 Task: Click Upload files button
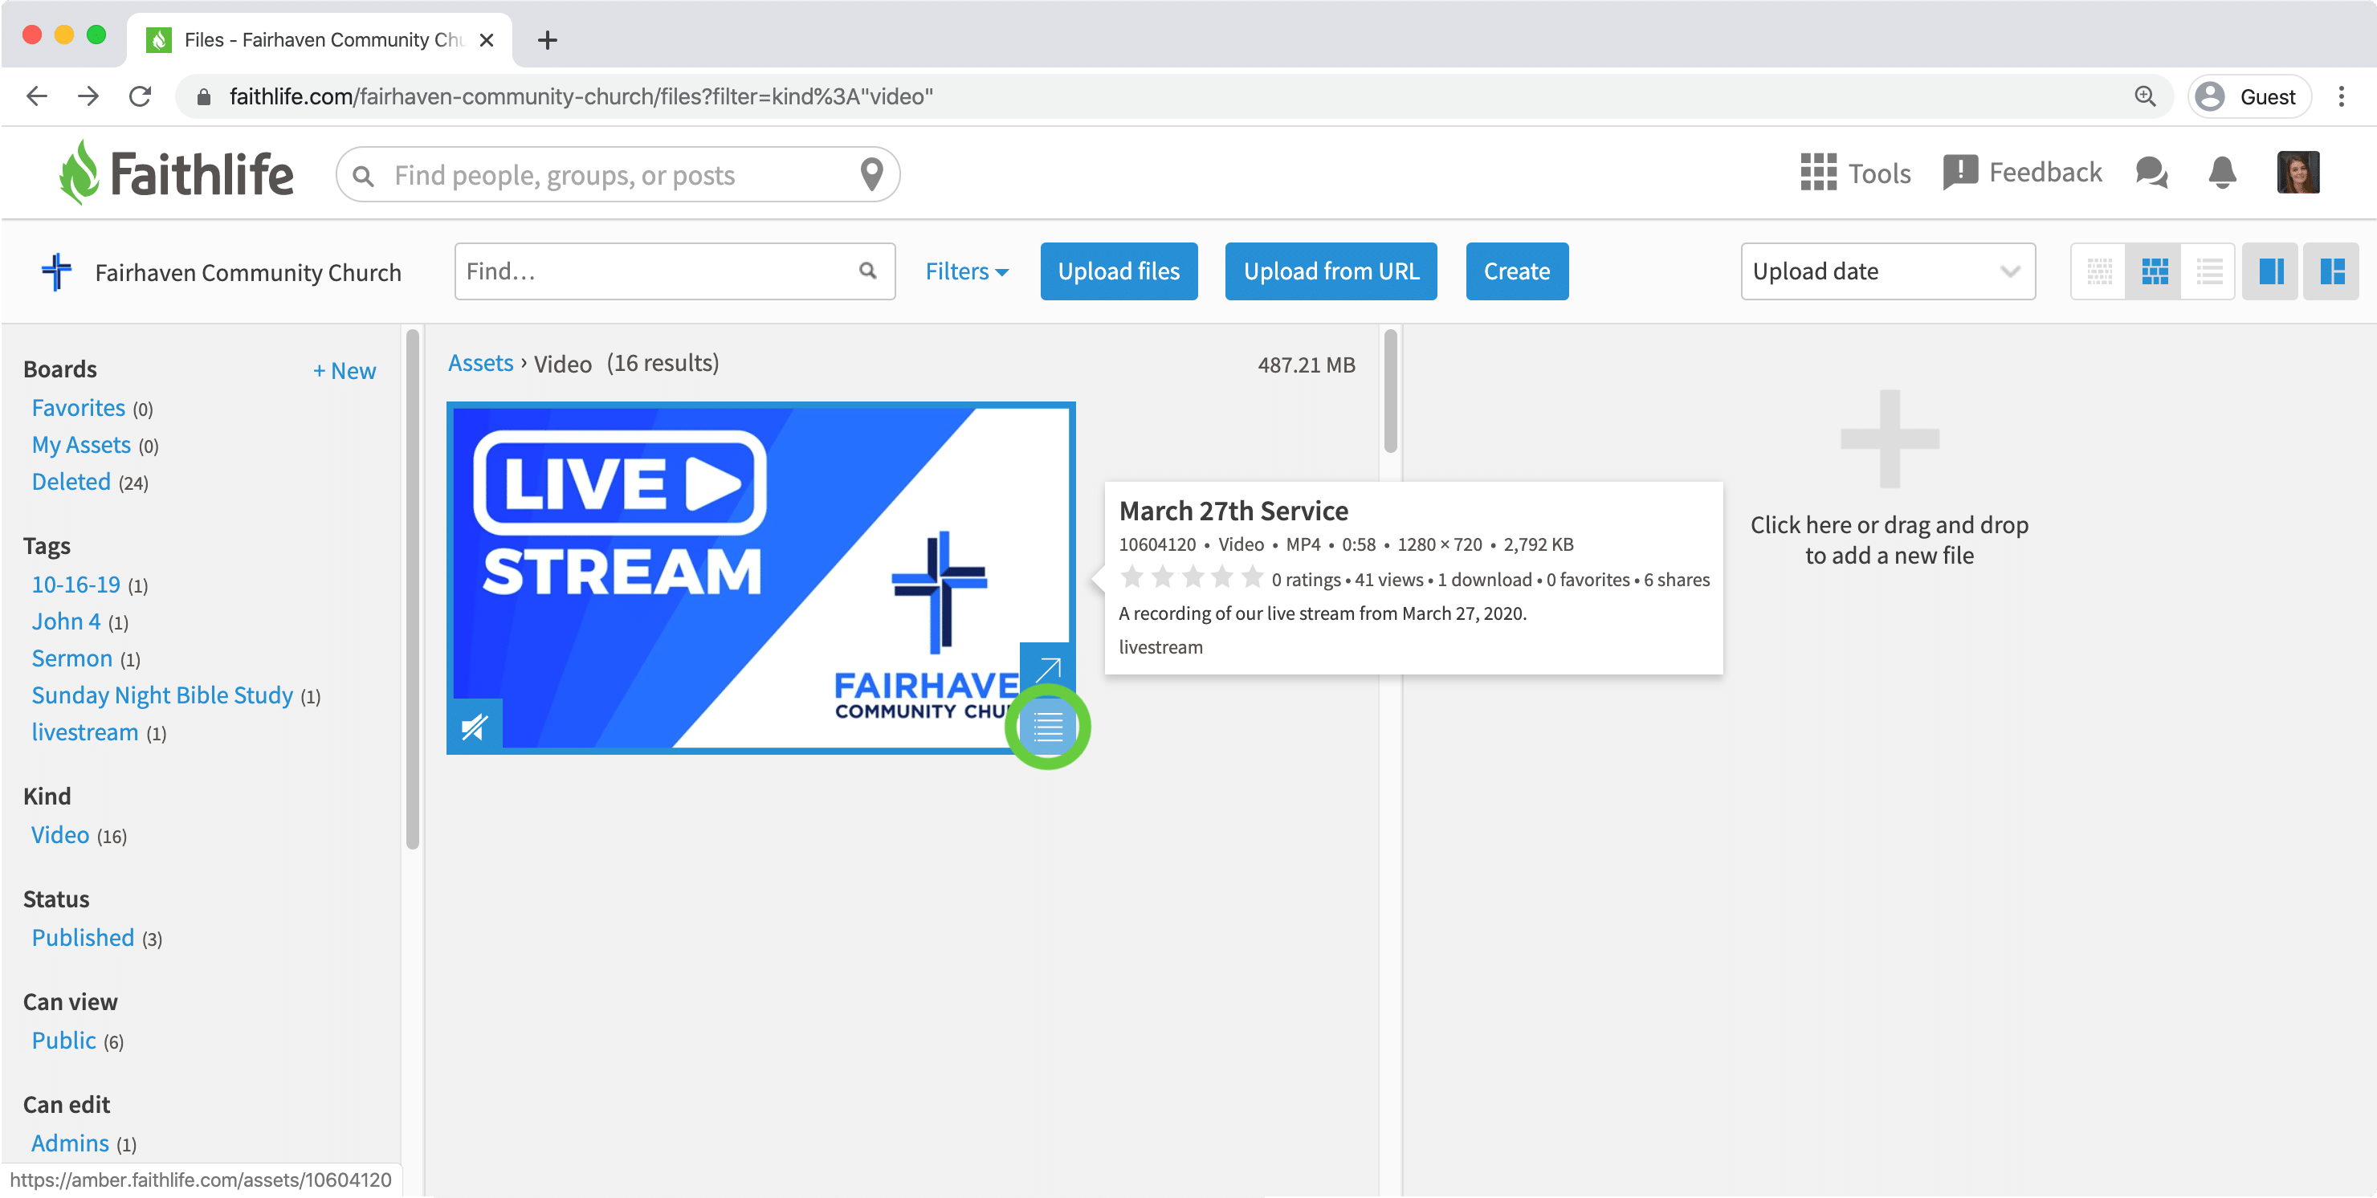1119,271
